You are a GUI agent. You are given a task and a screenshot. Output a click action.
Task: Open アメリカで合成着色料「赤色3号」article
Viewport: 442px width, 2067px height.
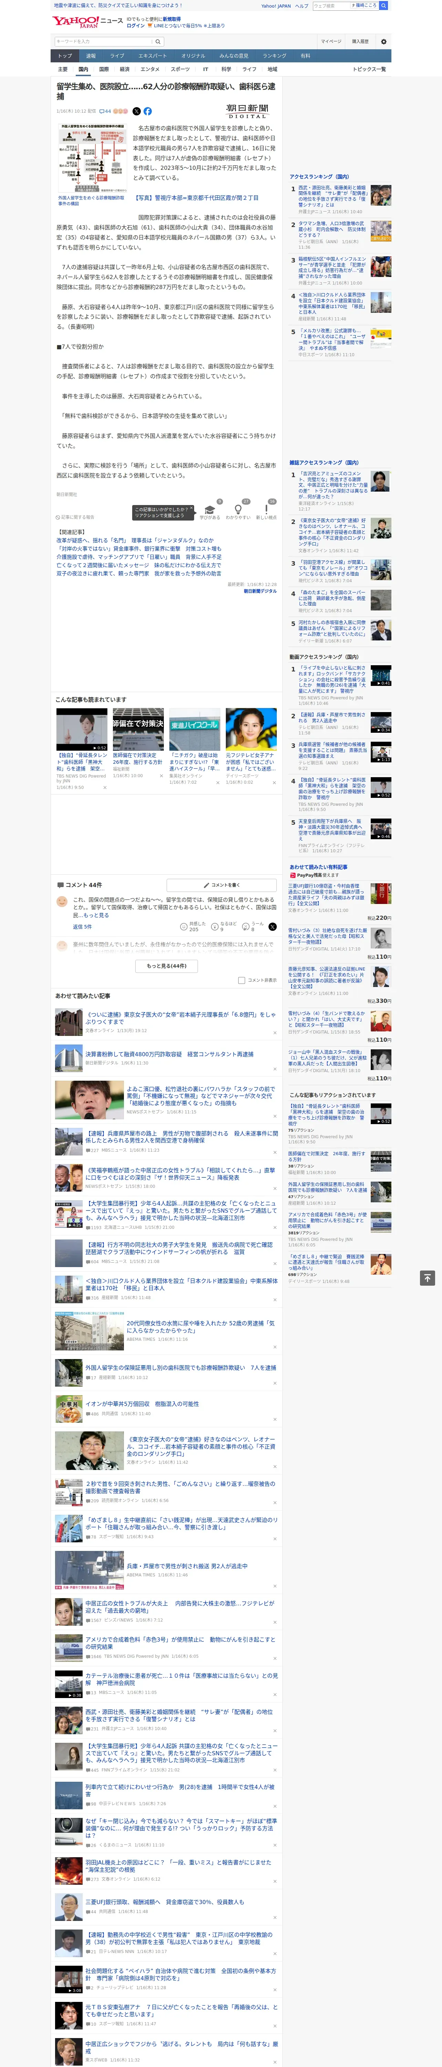[x=180, y=1643]
